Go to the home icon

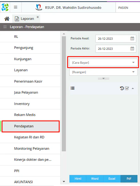click(x=7, y=19)
